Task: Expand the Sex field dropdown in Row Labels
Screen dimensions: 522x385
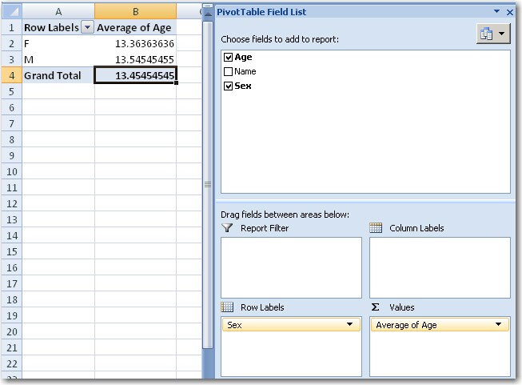Action: (x=350, y=325)
